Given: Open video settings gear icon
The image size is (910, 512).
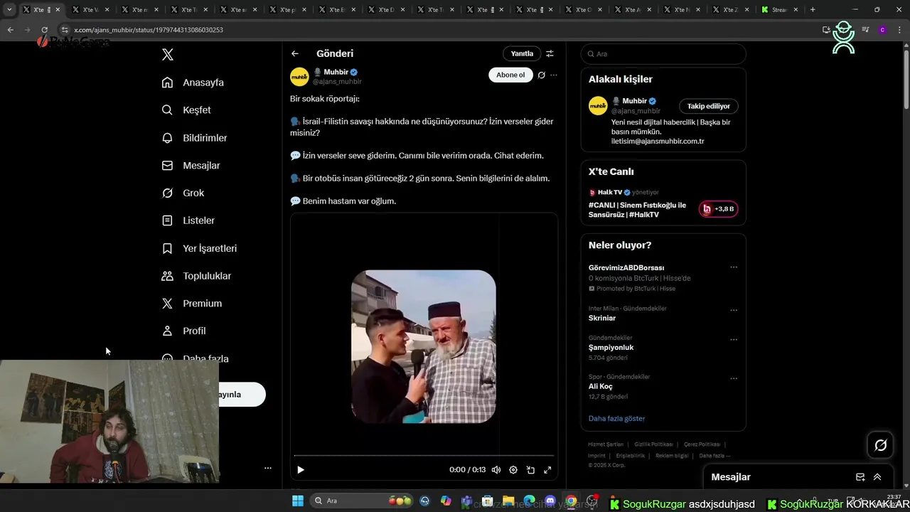Looking at the screenshot, I should click(513, 470).
